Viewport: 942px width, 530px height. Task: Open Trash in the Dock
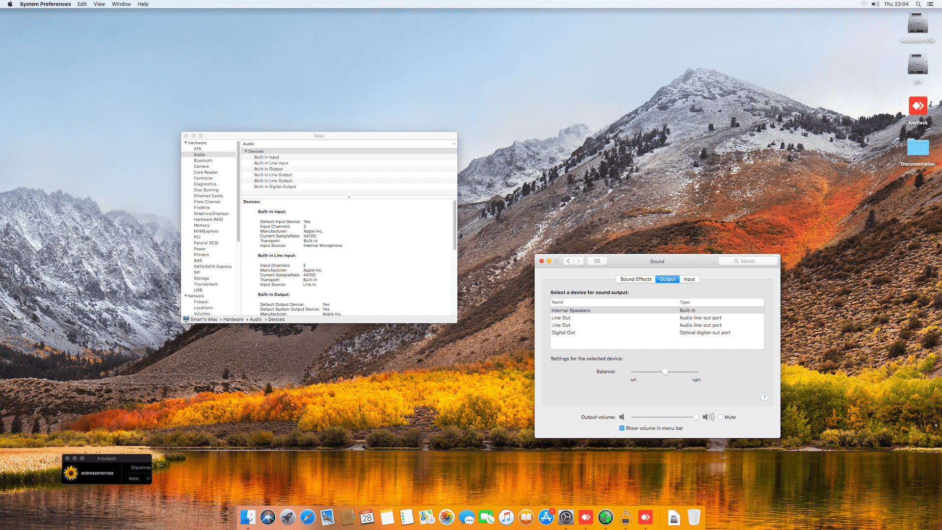click(x=694, y=517)
